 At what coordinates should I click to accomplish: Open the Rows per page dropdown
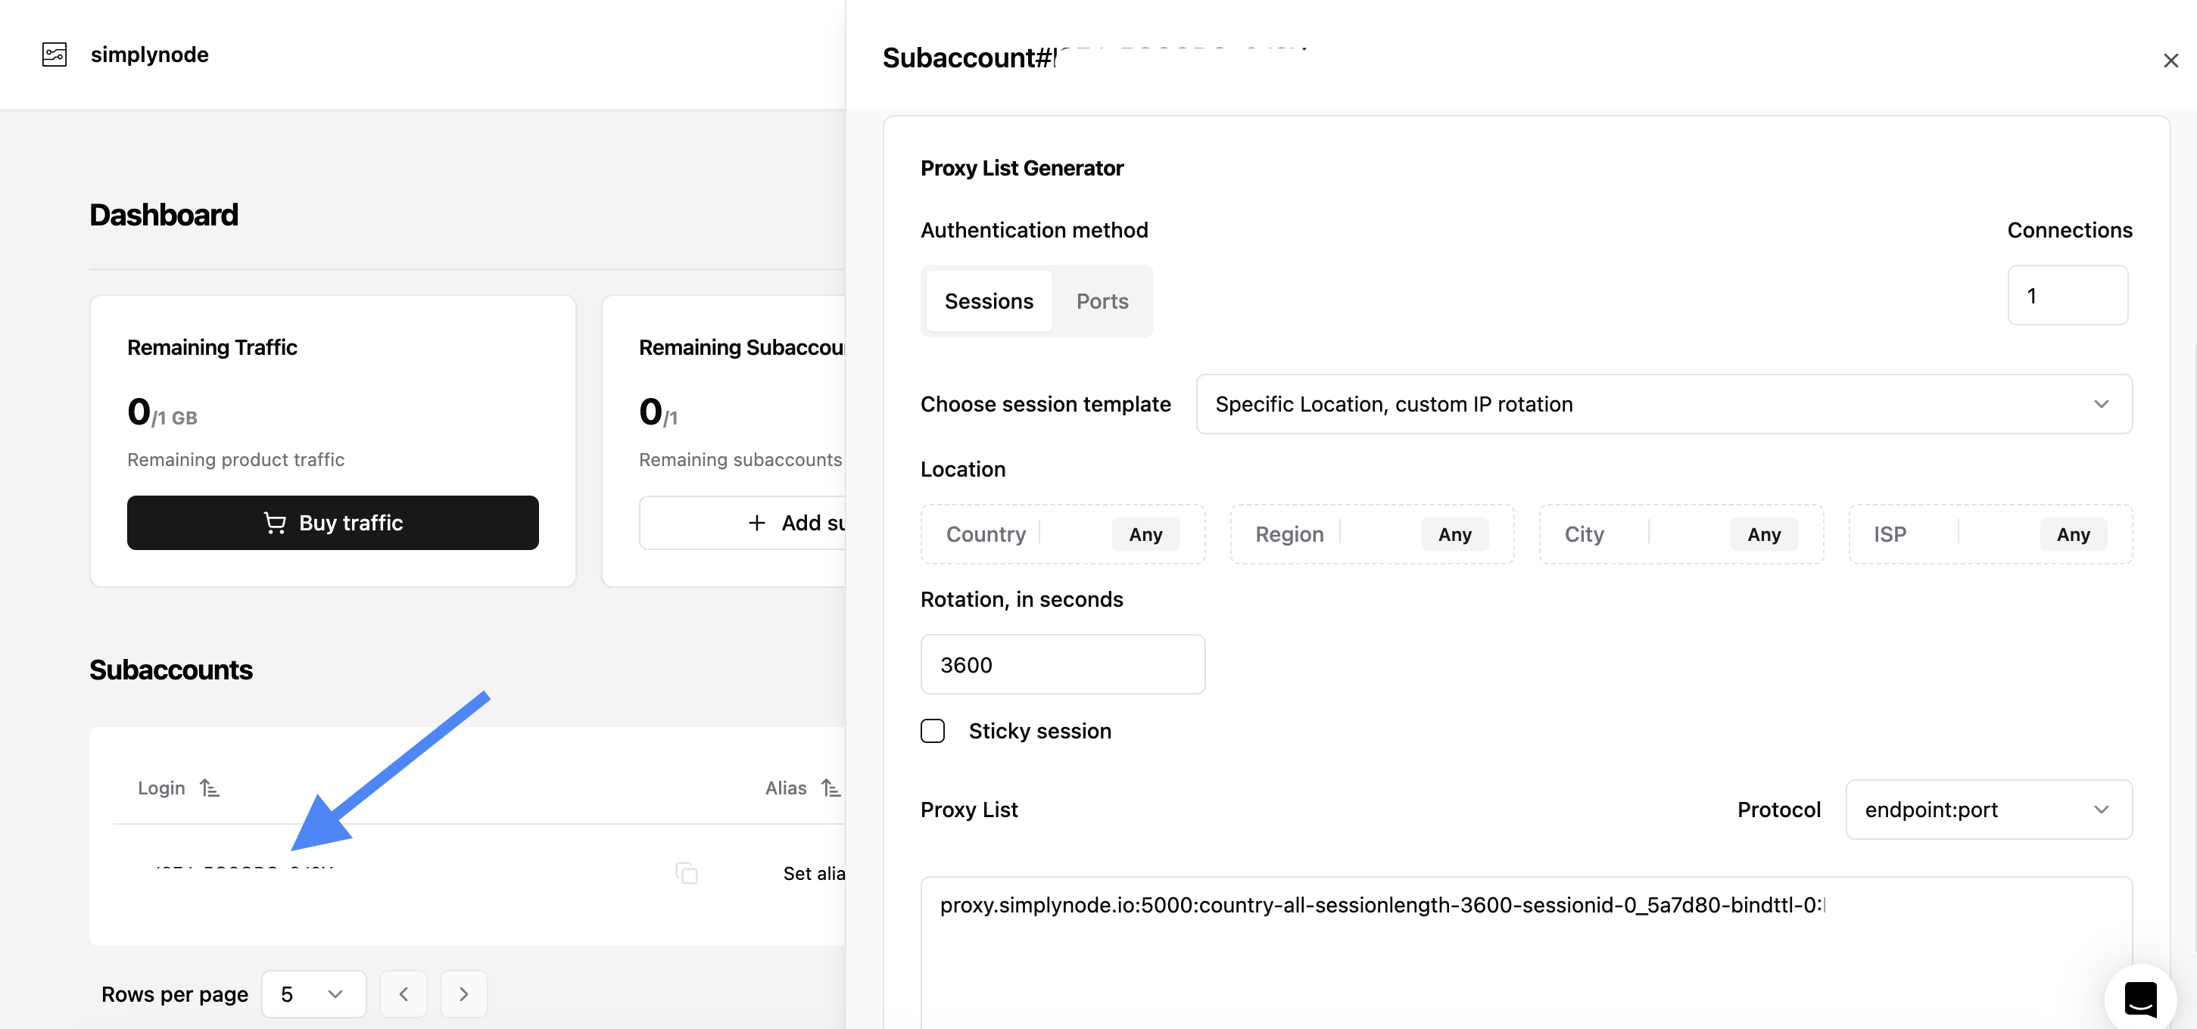click(x=314, y=994)
